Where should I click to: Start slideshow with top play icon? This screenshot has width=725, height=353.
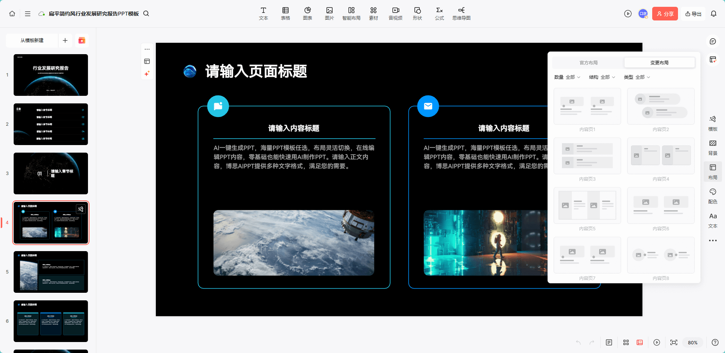click(x=628, y=14)
